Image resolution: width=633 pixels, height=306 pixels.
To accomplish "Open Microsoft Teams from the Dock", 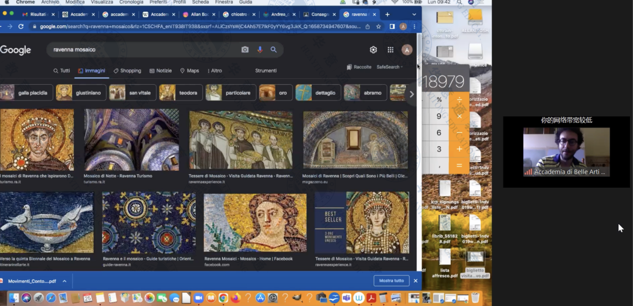I will click(347, 298).
